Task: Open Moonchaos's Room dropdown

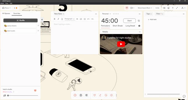Action: [145, 8]
